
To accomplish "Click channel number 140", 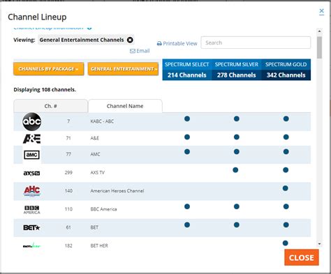I will tap(68, 191).
